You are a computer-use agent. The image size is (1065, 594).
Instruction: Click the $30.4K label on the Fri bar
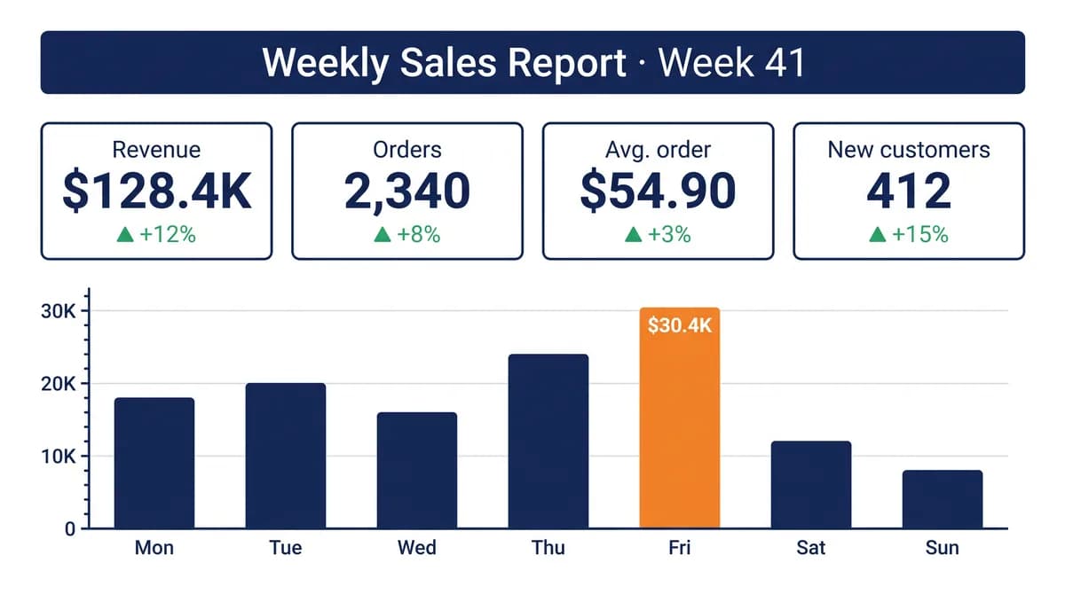680,326
